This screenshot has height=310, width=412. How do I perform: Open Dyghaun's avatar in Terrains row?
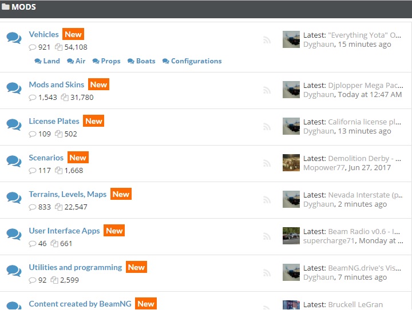click(291, 199)
